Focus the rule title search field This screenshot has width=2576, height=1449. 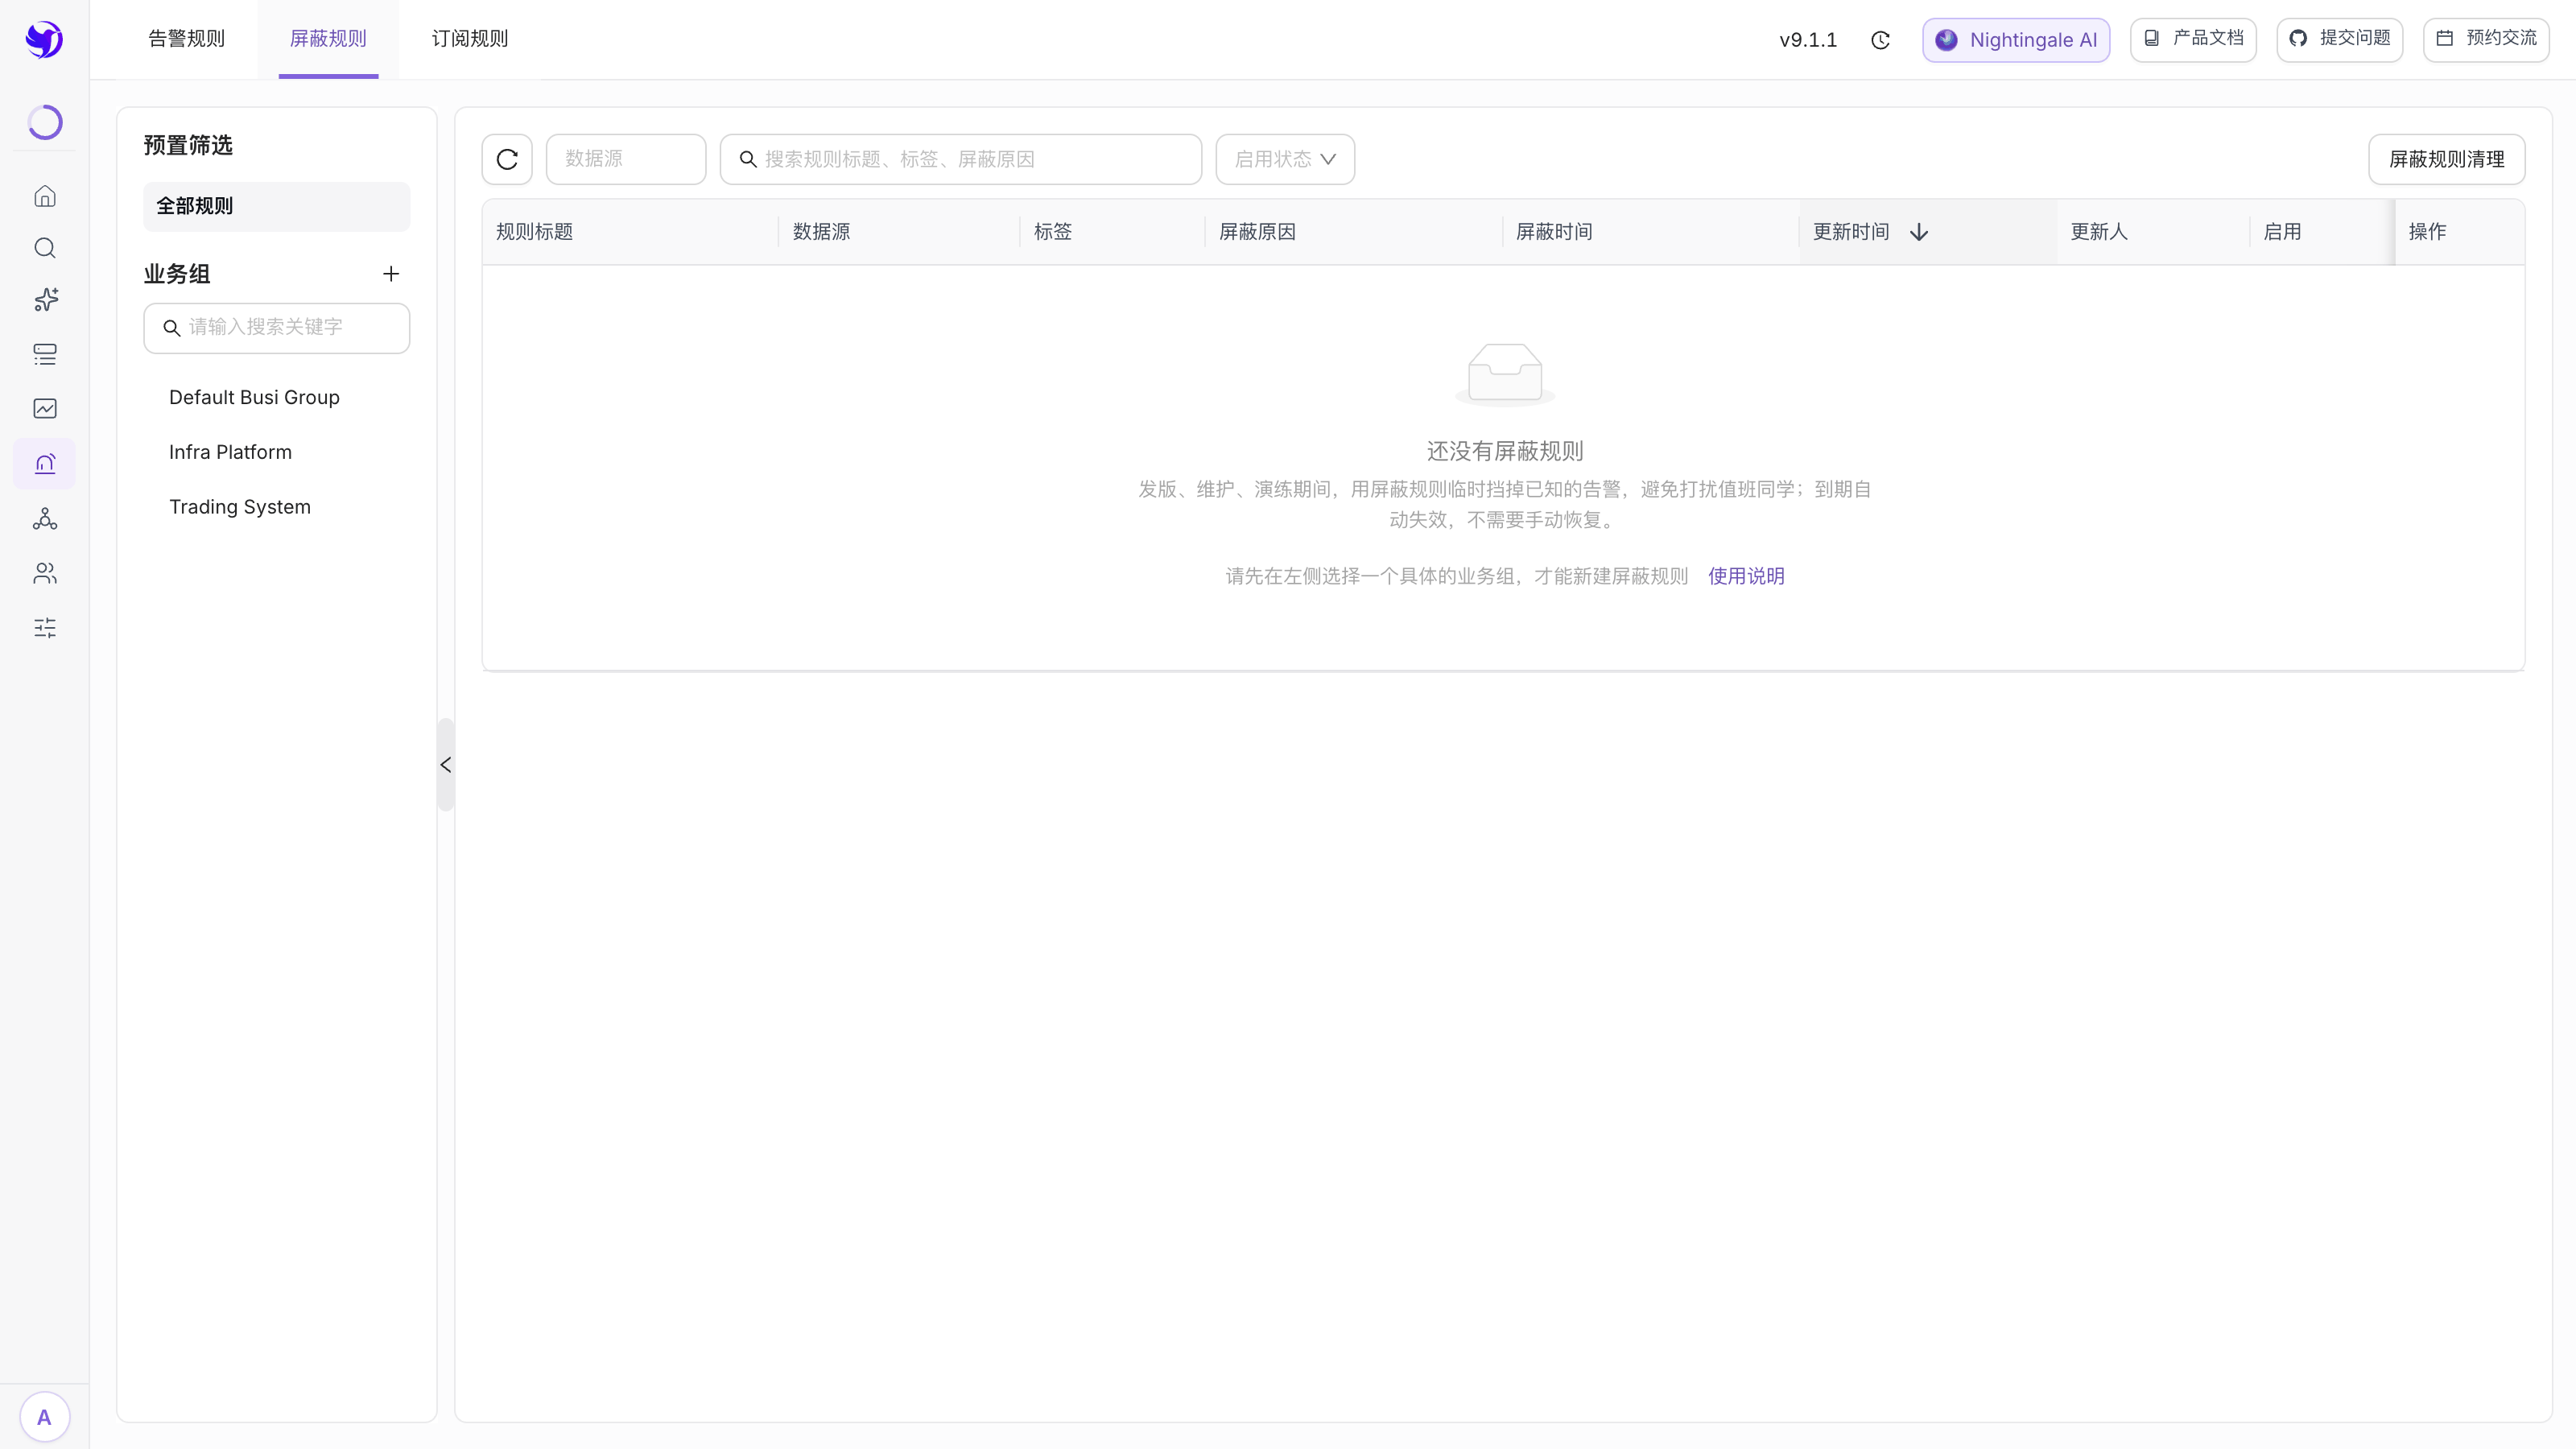[961, 159]
